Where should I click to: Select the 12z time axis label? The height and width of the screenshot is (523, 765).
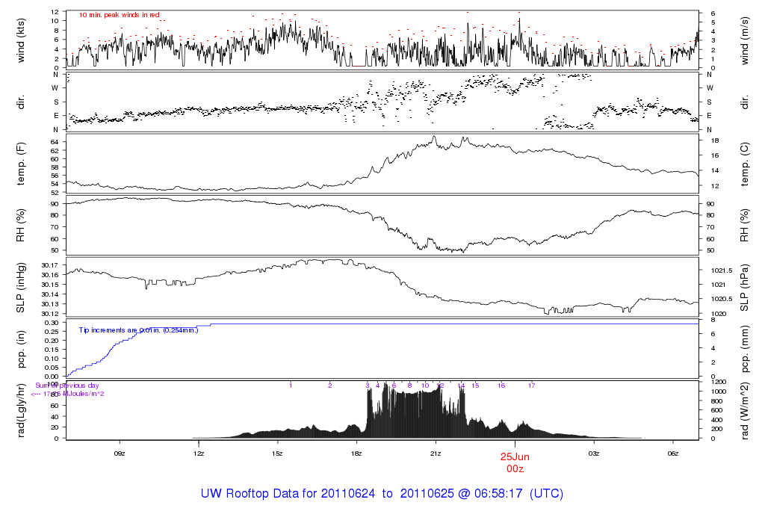(199, 453)
